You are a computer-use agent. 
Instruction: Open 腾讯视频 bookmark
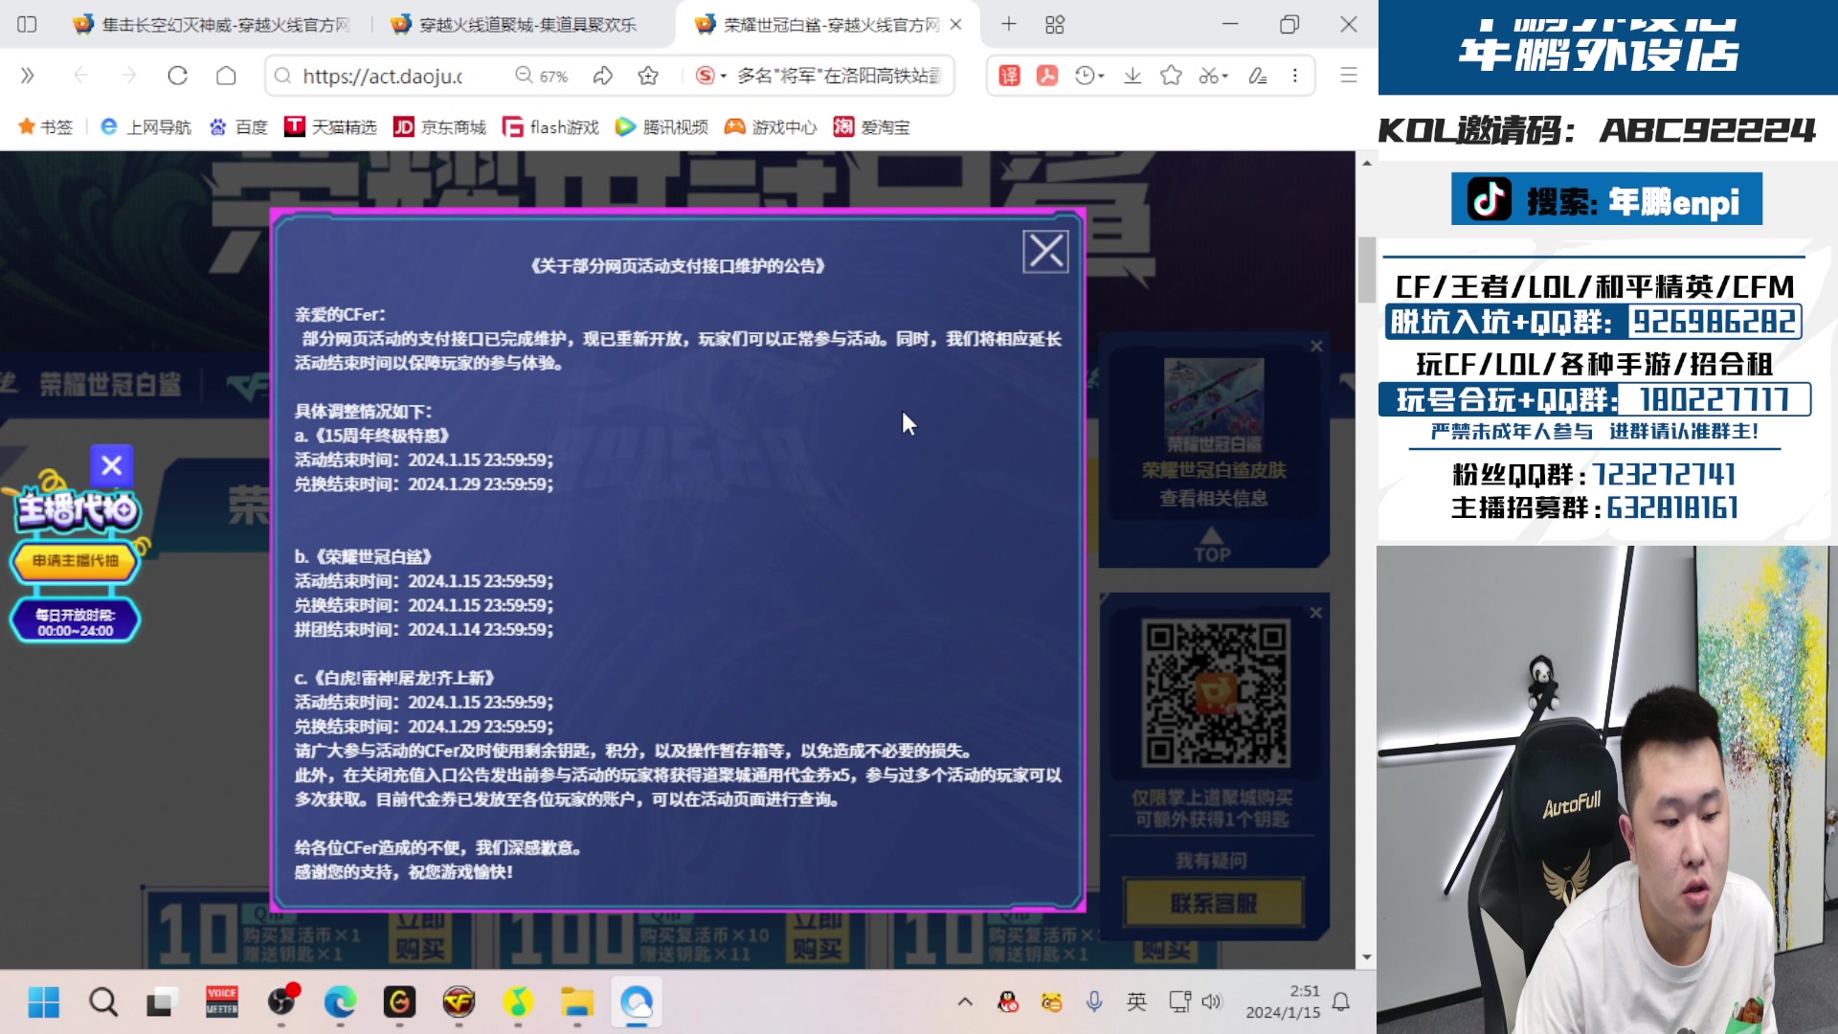(661, 127)
